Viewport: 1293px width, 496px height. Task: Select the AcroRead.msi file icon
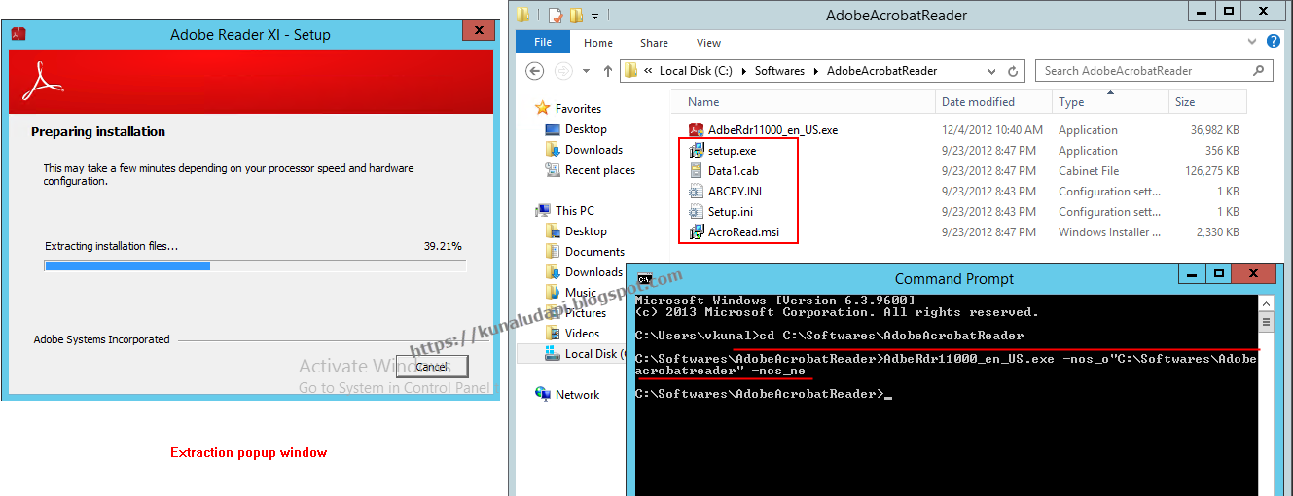coord(696,232)
